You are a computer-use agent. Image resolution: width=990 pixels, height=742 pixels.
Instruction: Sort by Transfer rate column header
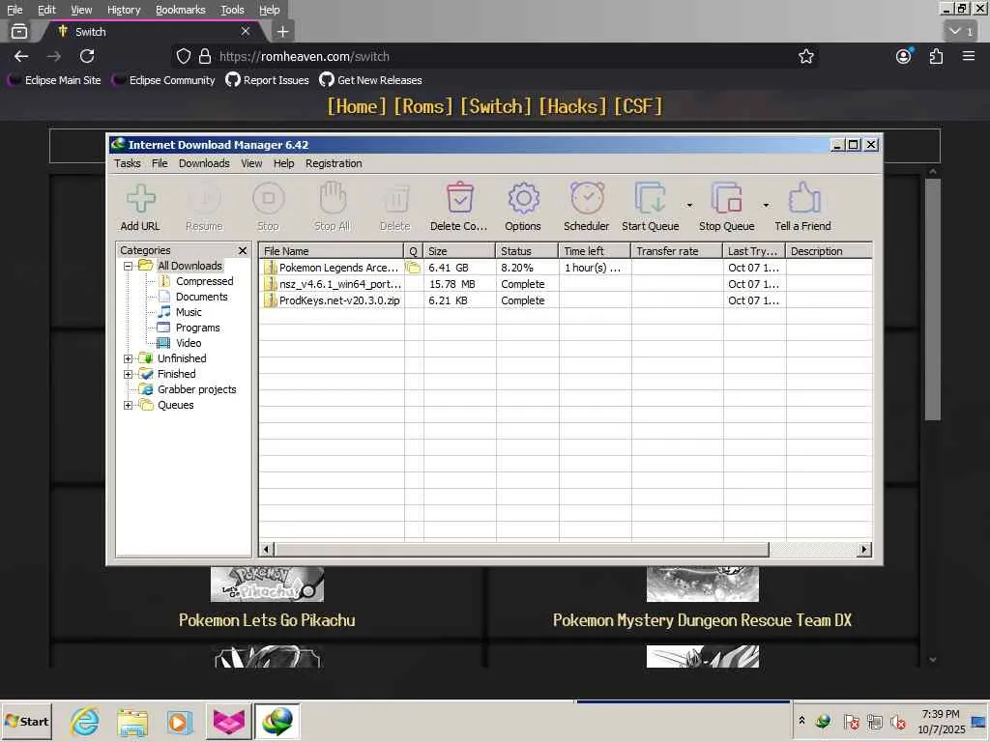coord(677,251)
